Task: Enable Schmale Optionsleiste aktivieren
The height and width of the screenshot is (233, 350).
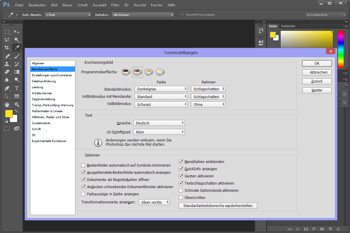Action: 181,191
